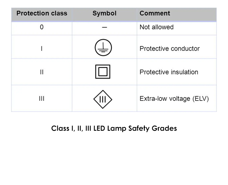Click the 'Protective conductor' comment
Viewport: 228px width, 185px height.
pyautogui.click(x=169, y=48)
